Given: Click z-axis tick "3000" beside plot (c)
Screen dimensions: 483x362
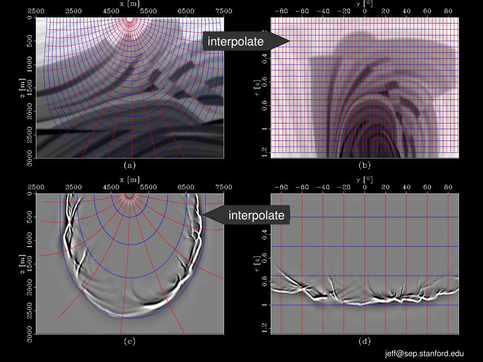Looking at the screenshot, I should coord(30,334).
